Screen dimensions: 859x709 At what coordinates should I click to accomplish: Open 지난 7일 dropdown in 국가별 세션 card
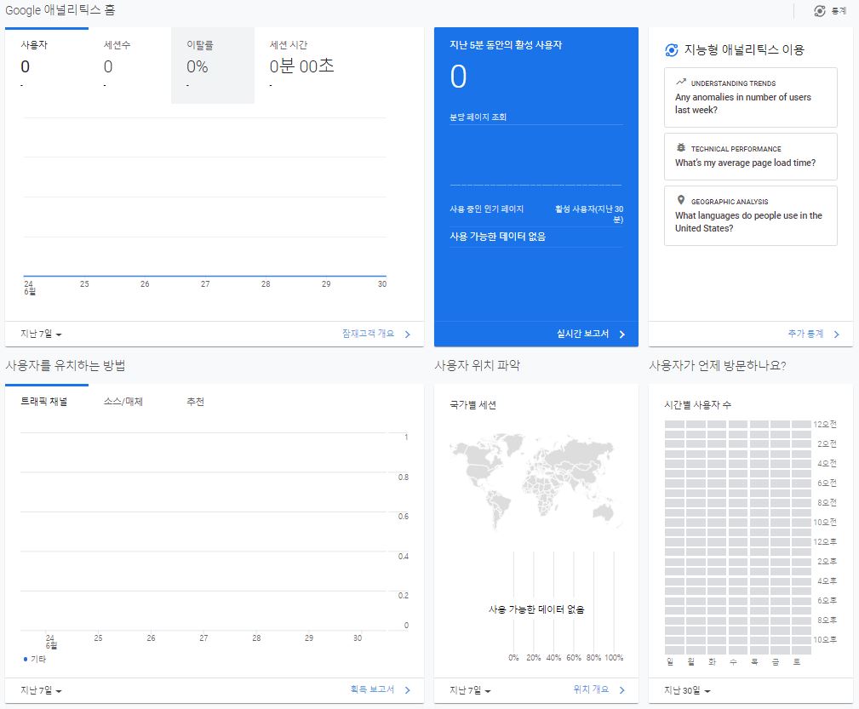click(x=470, y=690)
